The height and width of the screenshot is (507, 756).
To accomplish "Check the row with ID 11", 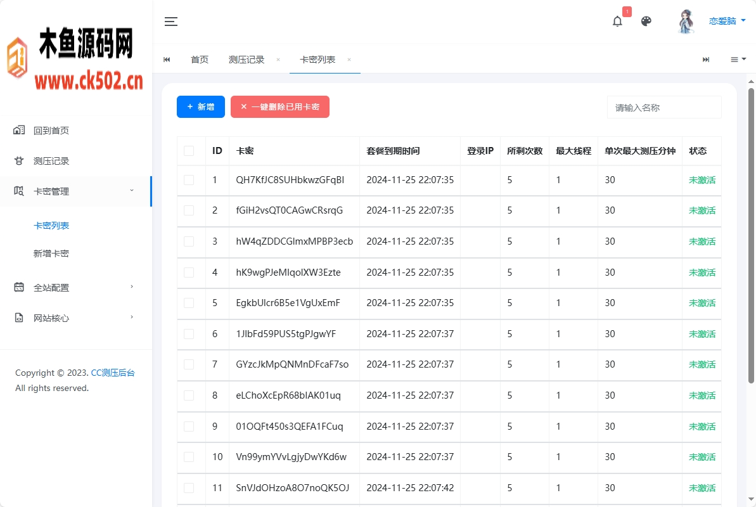I will click(189, 488).
